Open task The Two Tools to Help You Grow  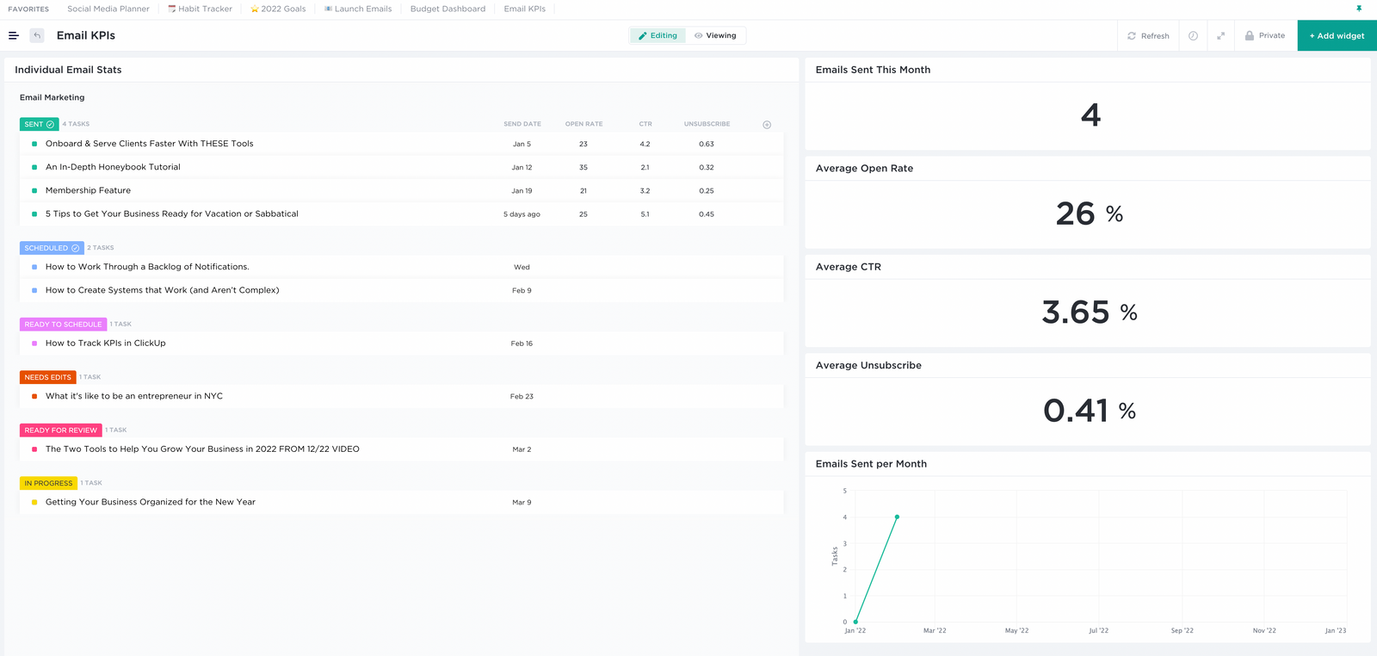(x=202, y=449)
